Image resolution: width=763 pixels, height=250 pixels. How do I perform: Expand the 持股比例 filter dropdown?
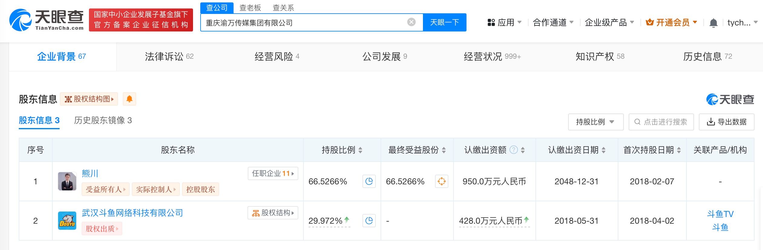595,122
